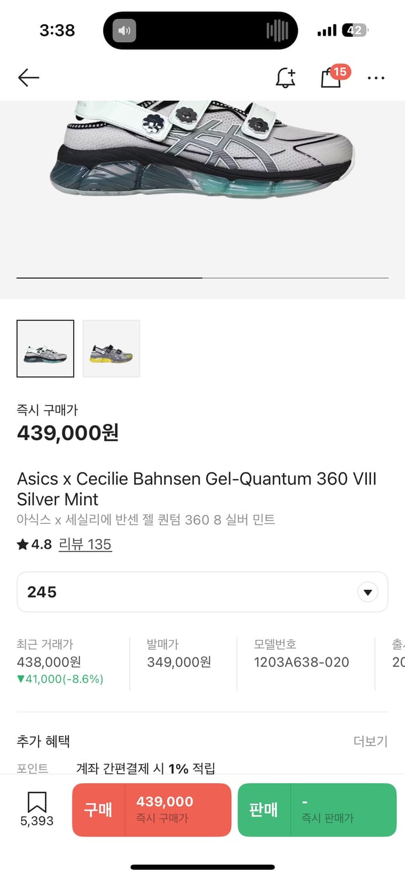Tap the audio waveform in Dynamic Island
This screenshot has height=878, width=405.
[277, 30]
